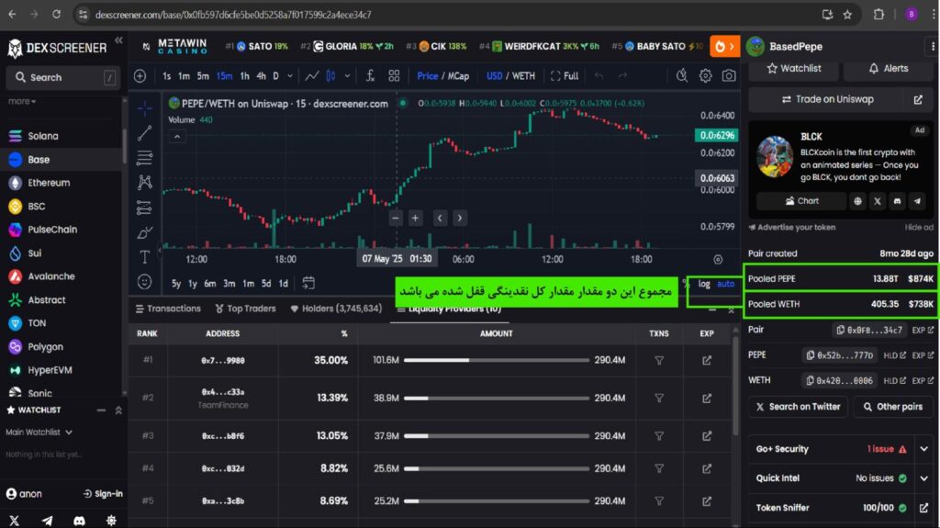Click the Trade on Uniswap button

(x=828, y=99)
